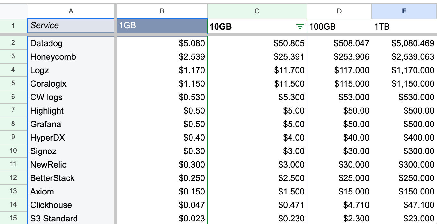Select the Logz cell
Image resolution: width=437 pixels, height=224 pixels.
71,70
